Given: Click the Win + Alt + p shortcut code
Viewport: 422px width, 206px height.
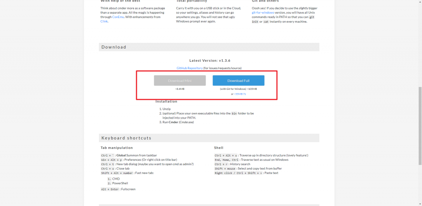Looking at the screenshot, I should pyautogui.click(x=111, y=160).
